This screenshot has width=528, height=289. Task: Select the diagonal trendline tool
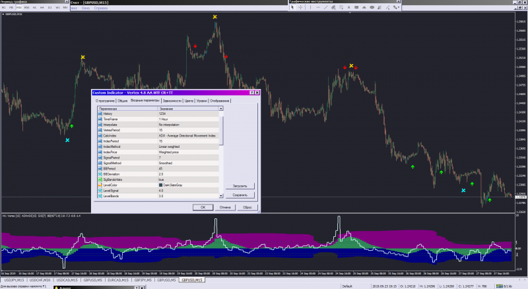point(325,7)
